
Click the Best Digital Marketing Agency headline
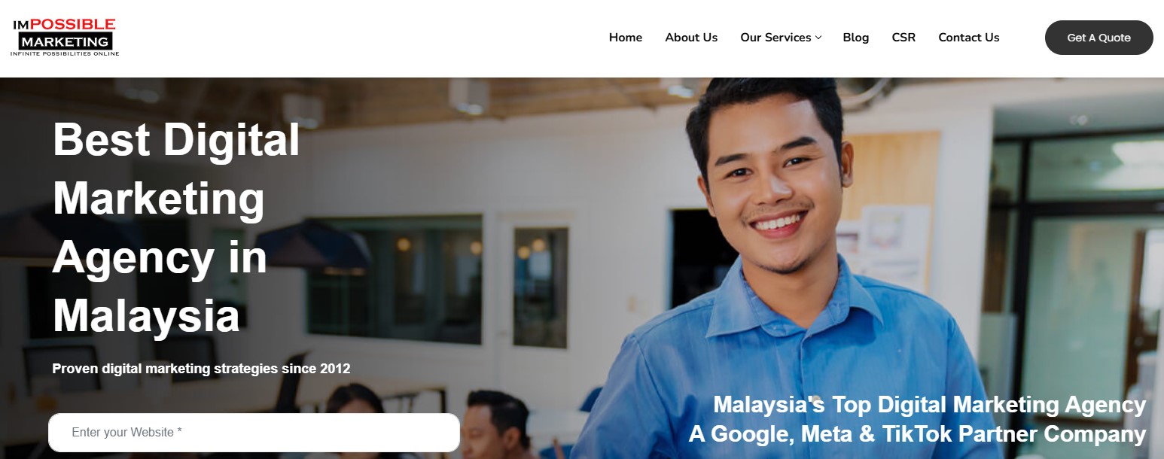click(x=176, y=227)
